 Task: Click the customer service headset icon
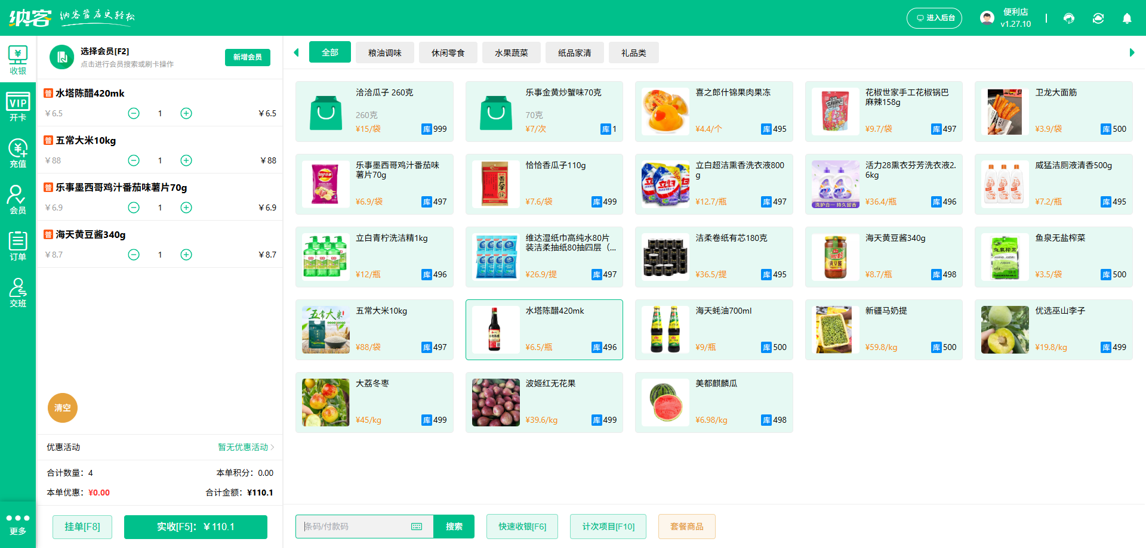pos(1069,18)
